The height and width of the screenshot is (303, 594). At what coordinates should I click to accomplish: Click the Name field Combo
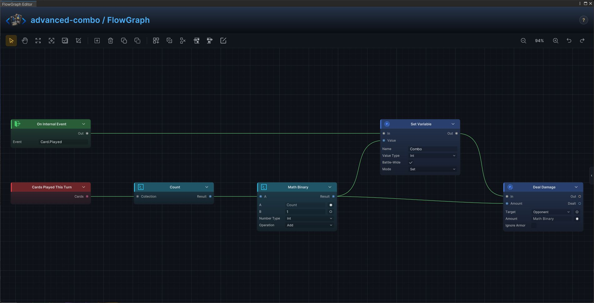(433, 149)
